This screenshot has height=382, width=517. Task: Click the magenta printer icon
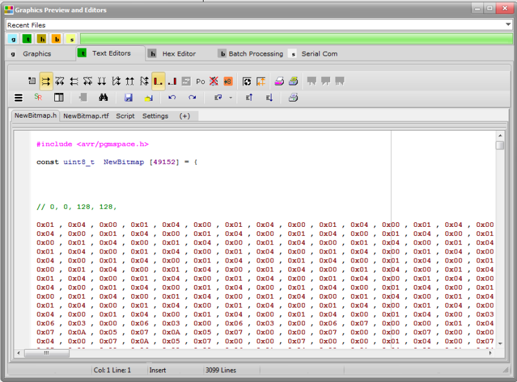point(279,81)
